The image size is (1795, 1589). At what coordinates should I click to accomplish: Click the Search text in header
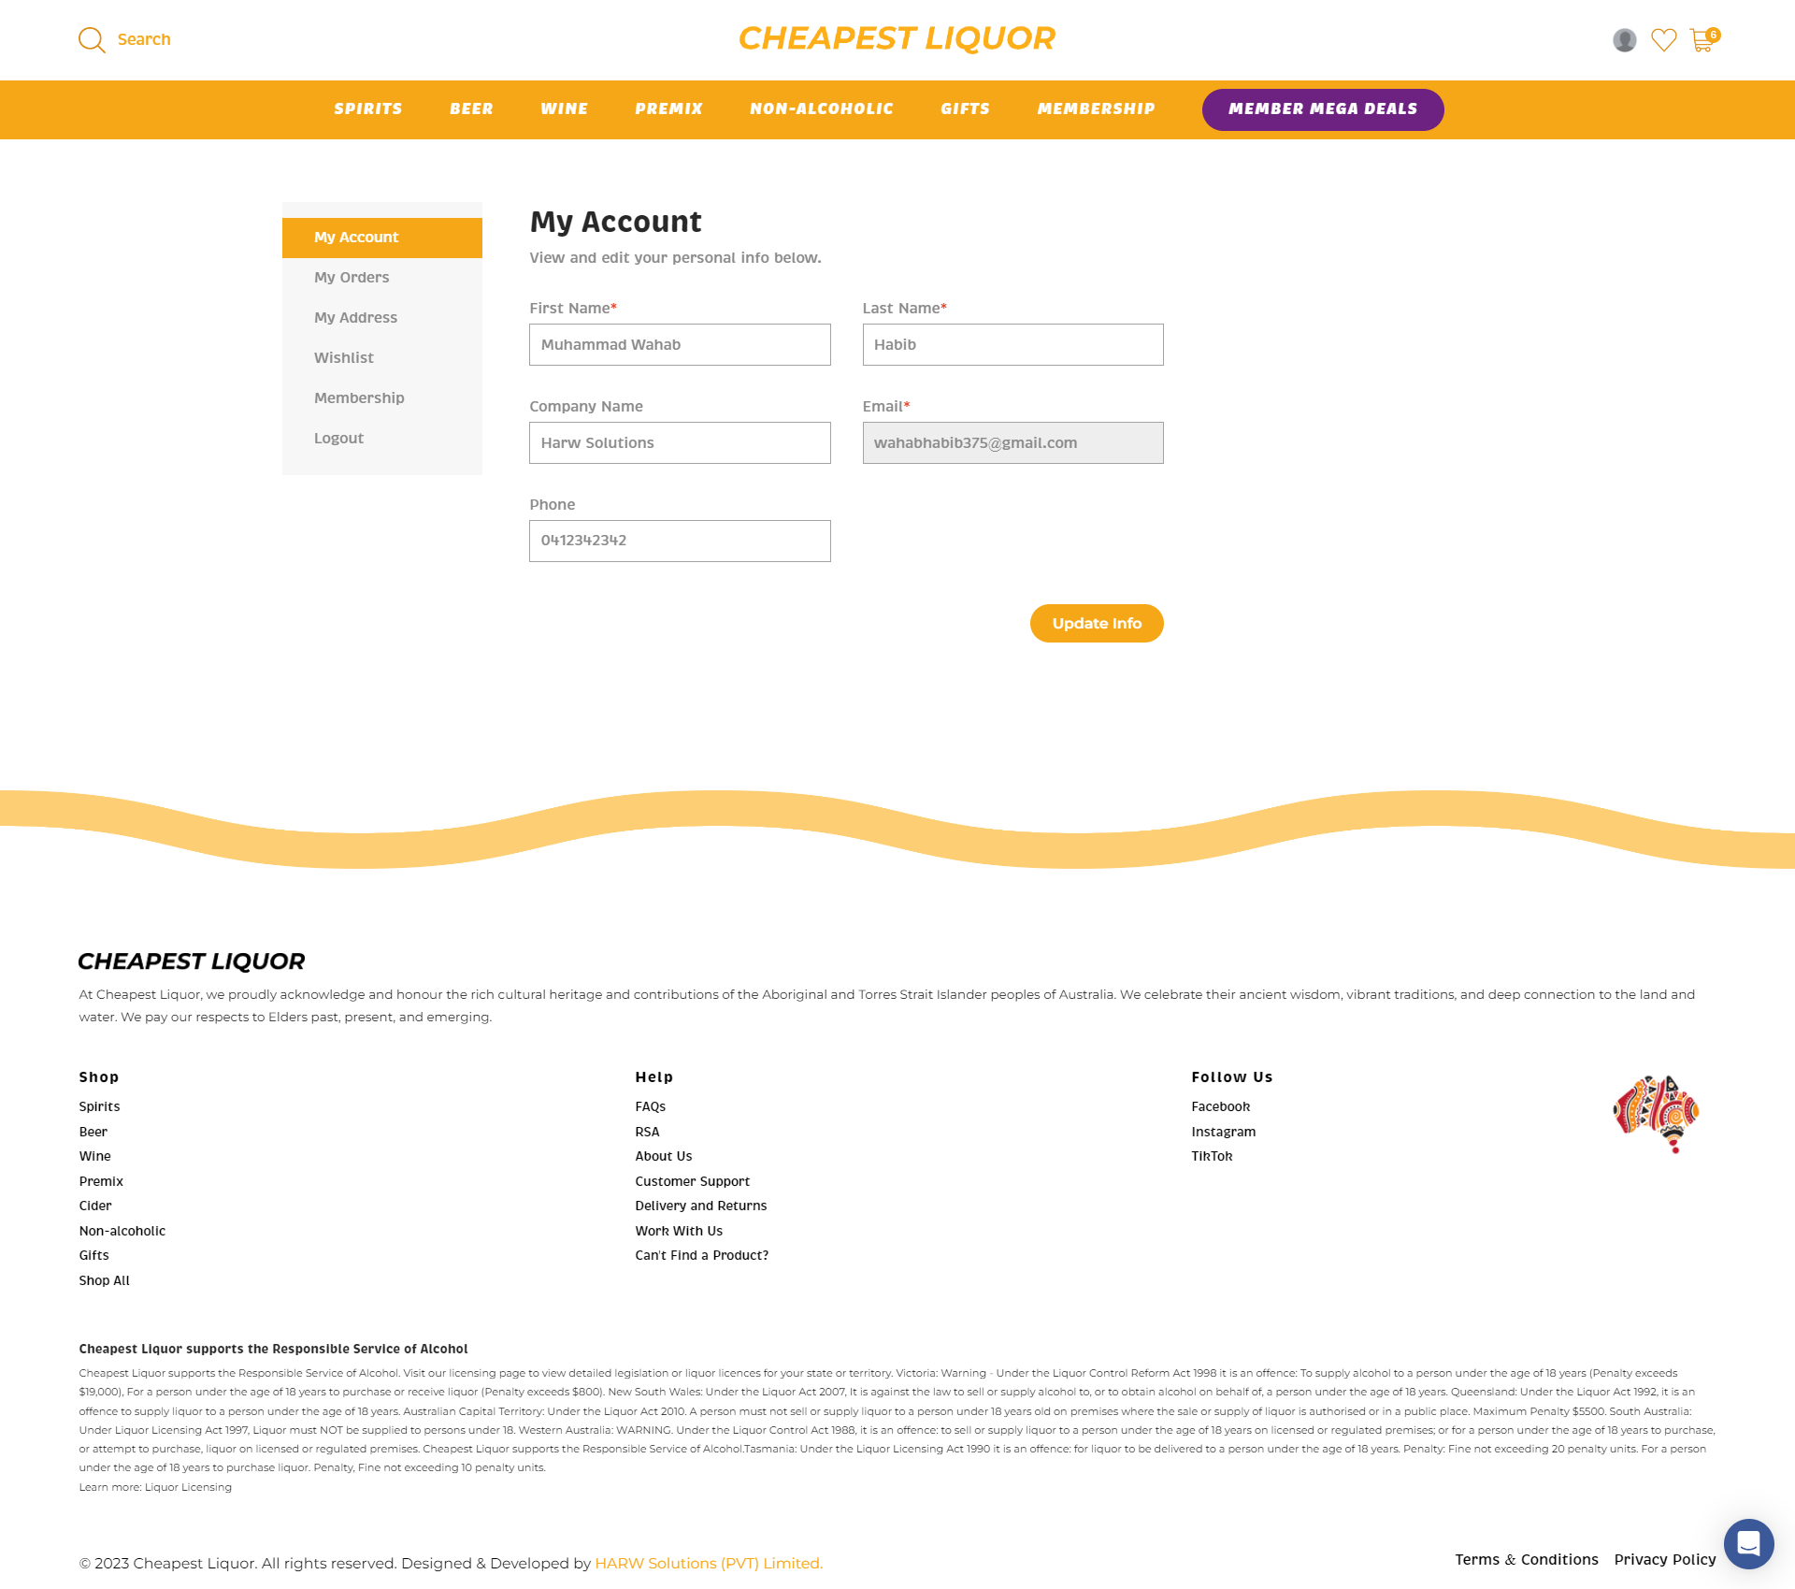[144, 39]
